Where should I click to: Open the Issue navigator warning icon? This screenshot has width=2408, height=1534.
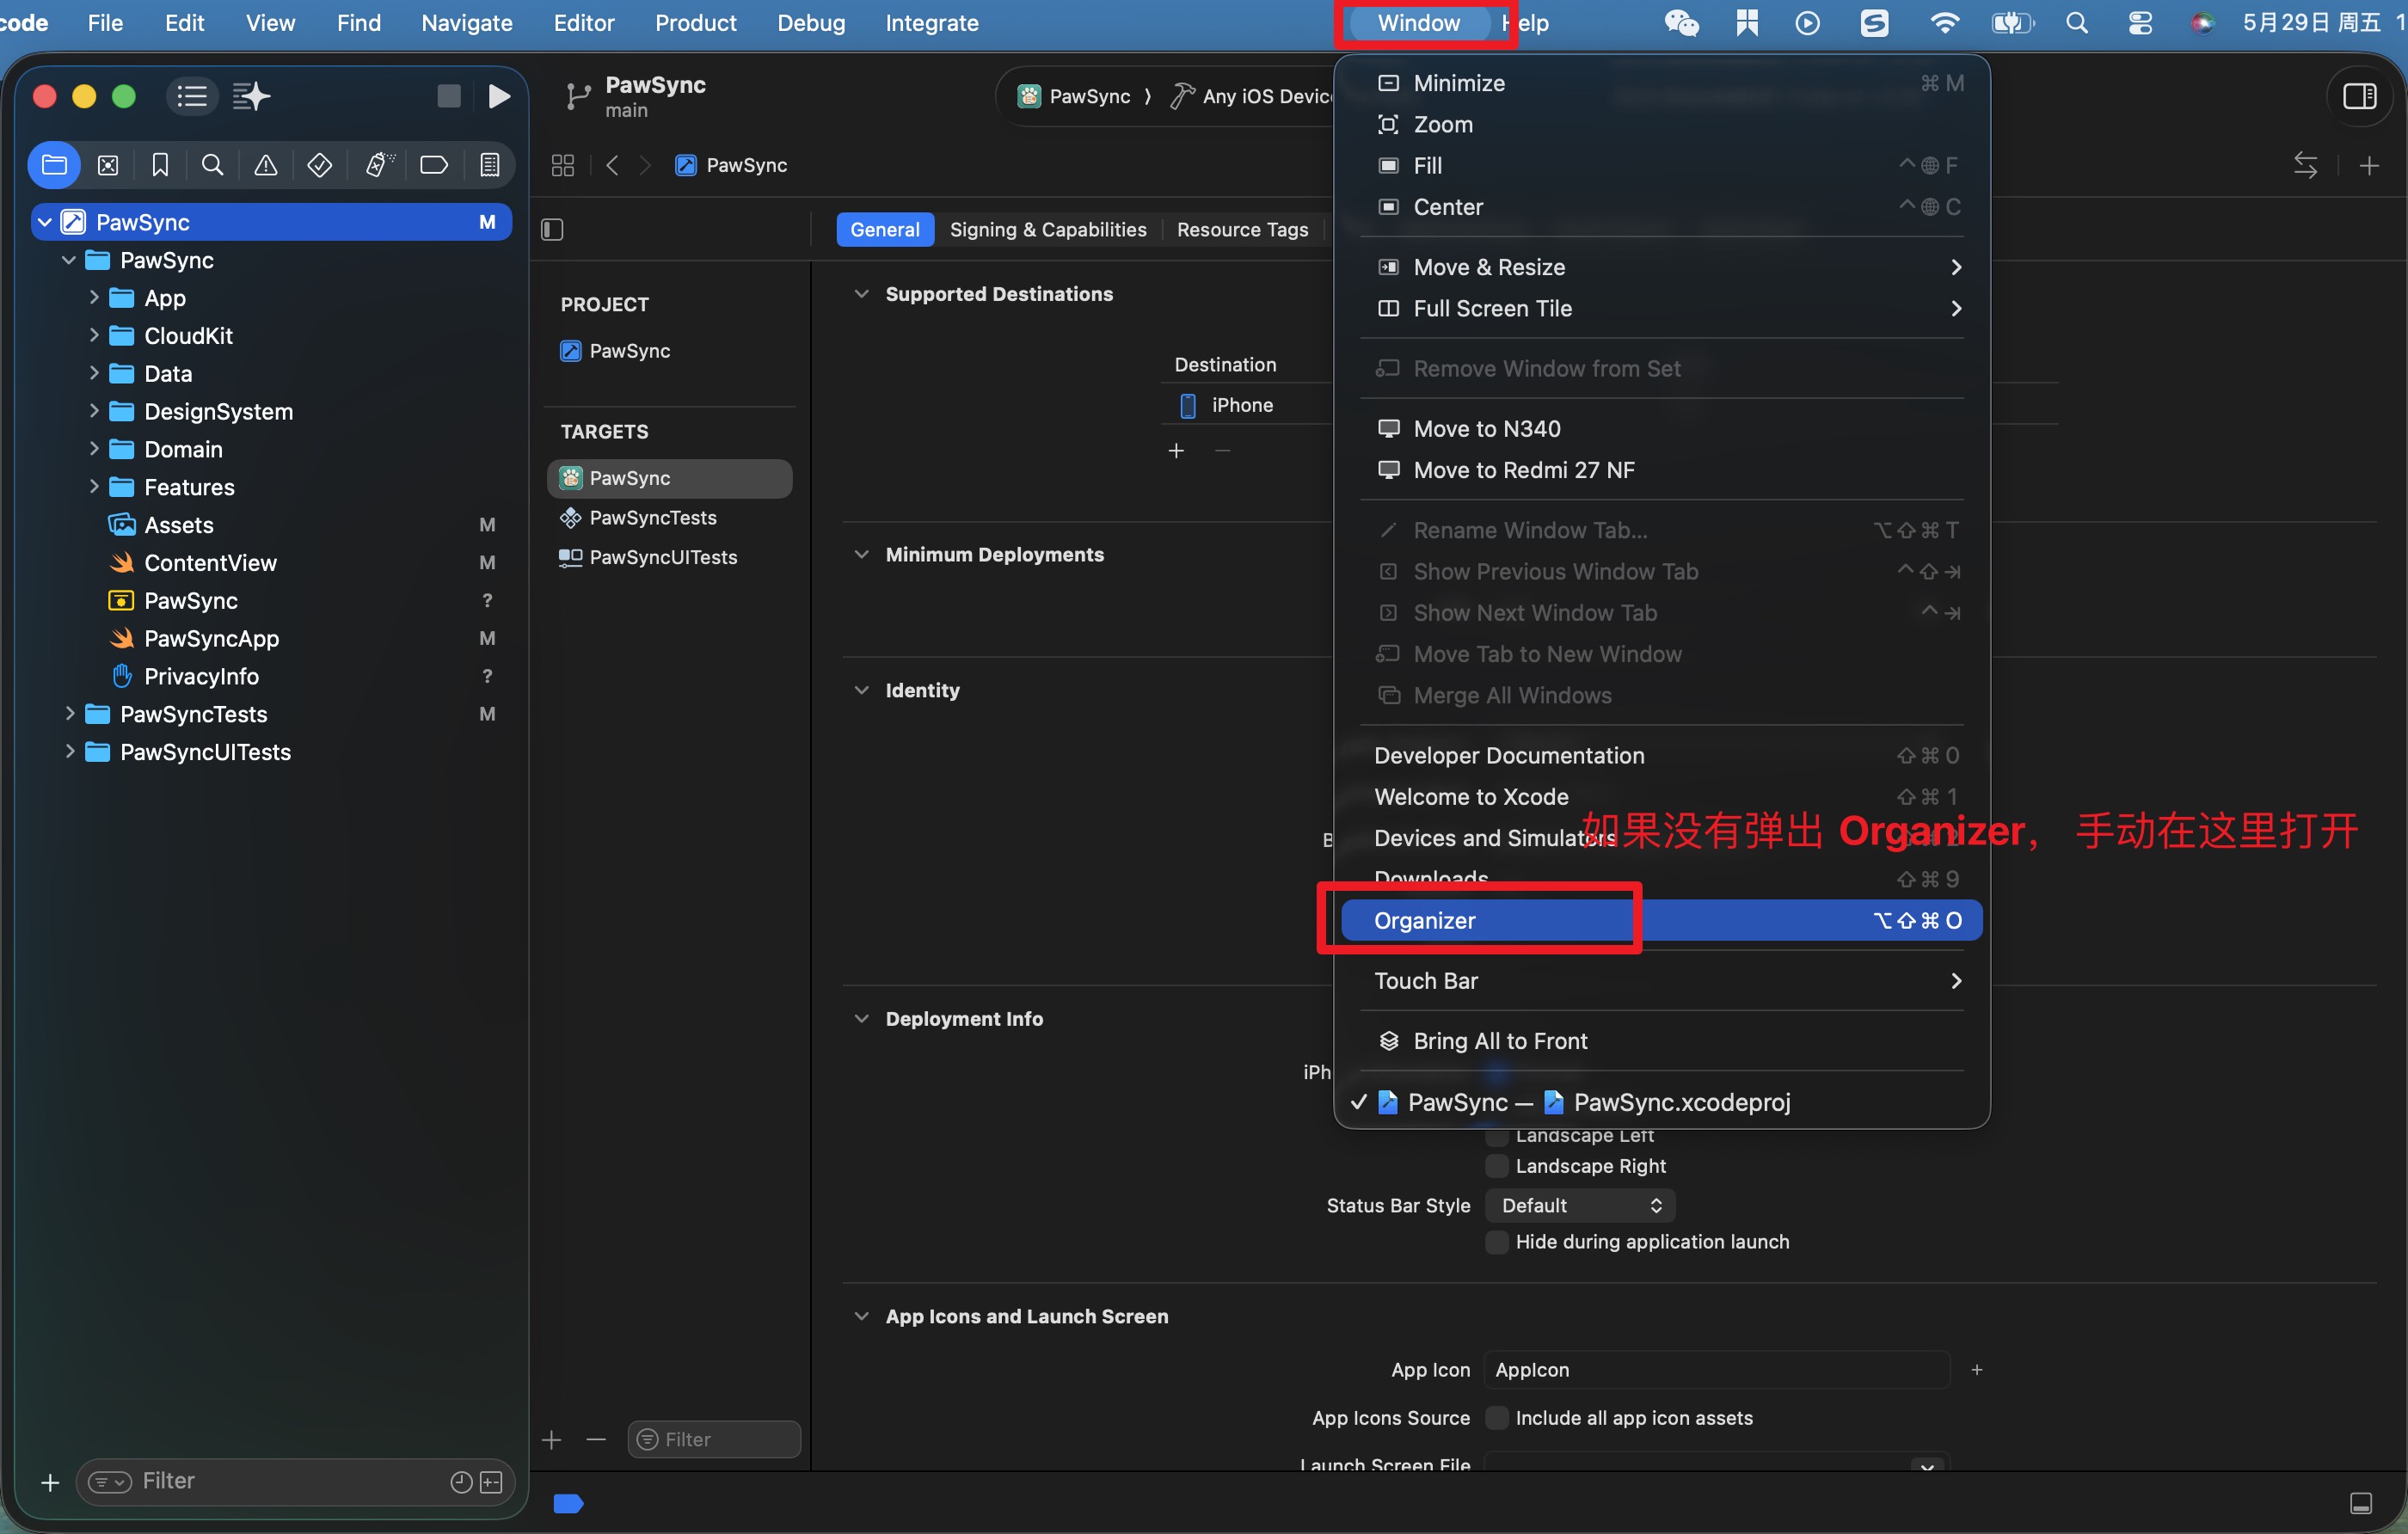coord(265,165)
